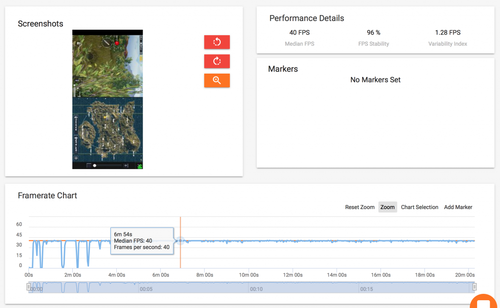
Task: Click the 1.28 FPS variability value
Action: pos(448,33)
